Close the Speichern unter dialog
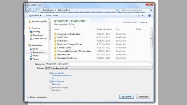Image resolution: width=187 pixels, height=105 pixels. click(x=150, y=4)
